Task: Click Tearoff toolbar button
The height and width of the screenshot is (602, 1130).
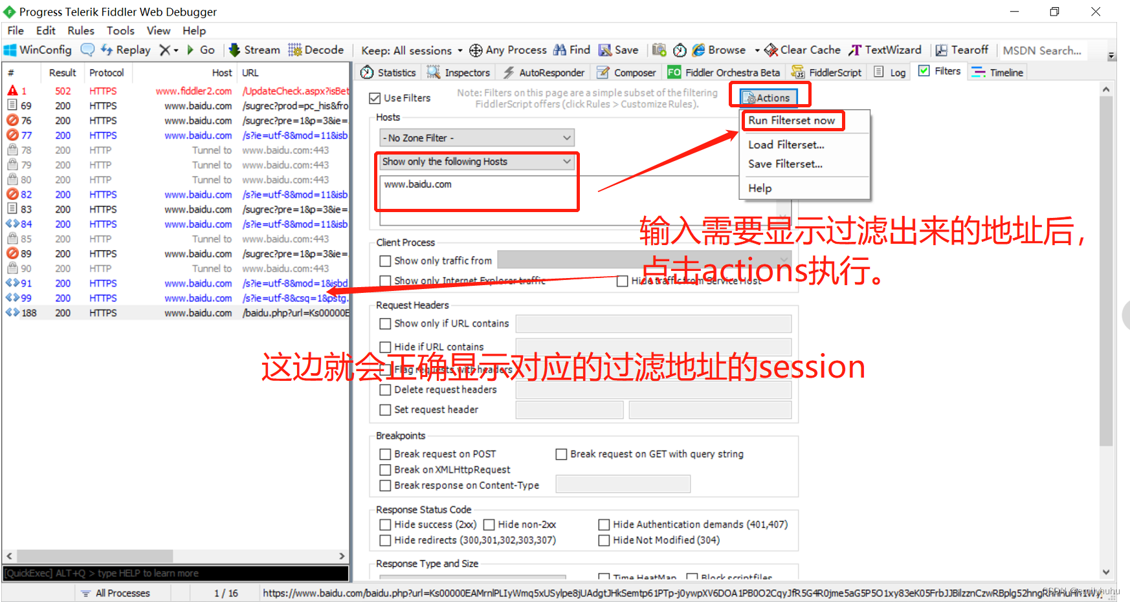Action: click(962, 50)
